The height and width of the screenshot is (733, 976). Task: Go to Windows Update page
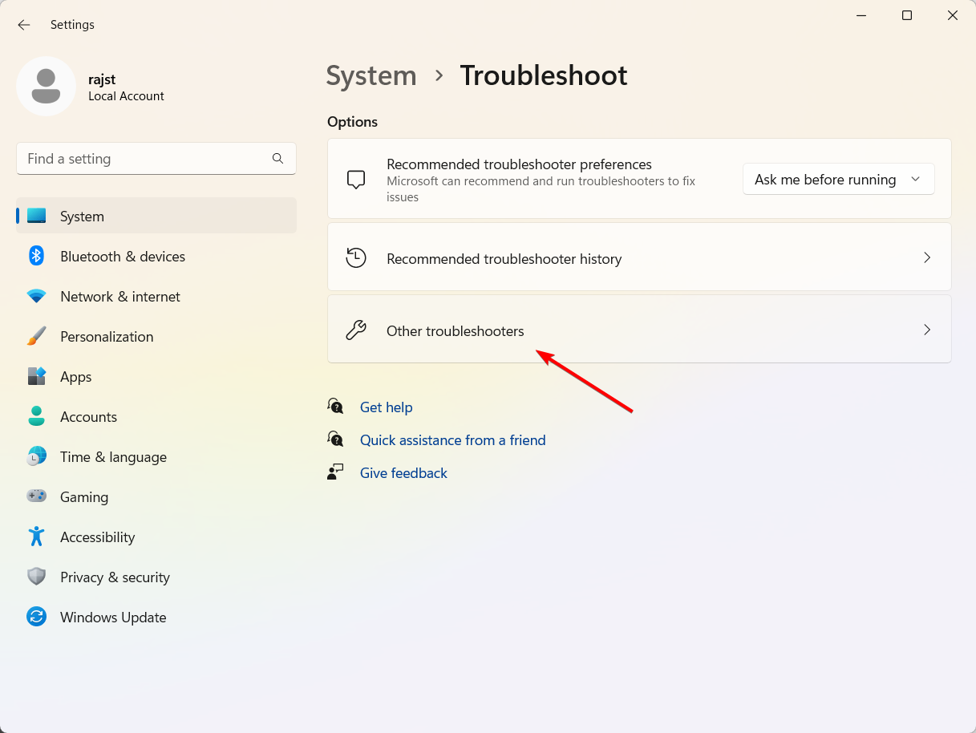pos(156,617)
